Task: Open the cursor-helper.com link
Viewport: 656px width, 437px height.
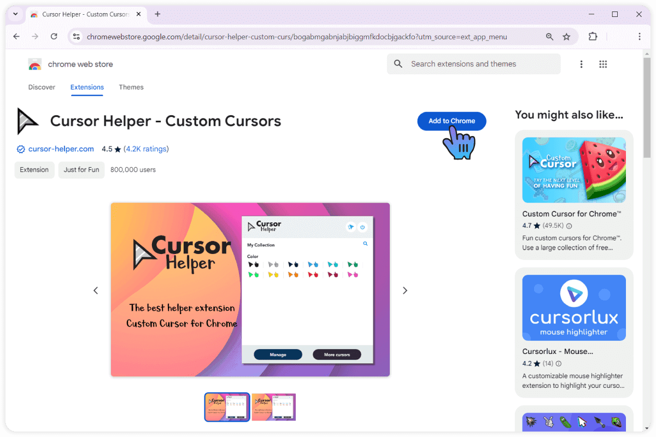Action: coord(61,149)
